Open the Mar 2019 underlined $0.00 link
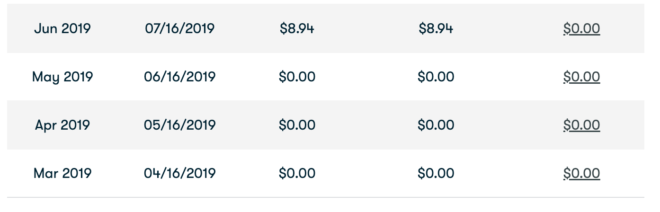Image resolution: width=660 pixels, height=212 pixels. pos(581,173)
